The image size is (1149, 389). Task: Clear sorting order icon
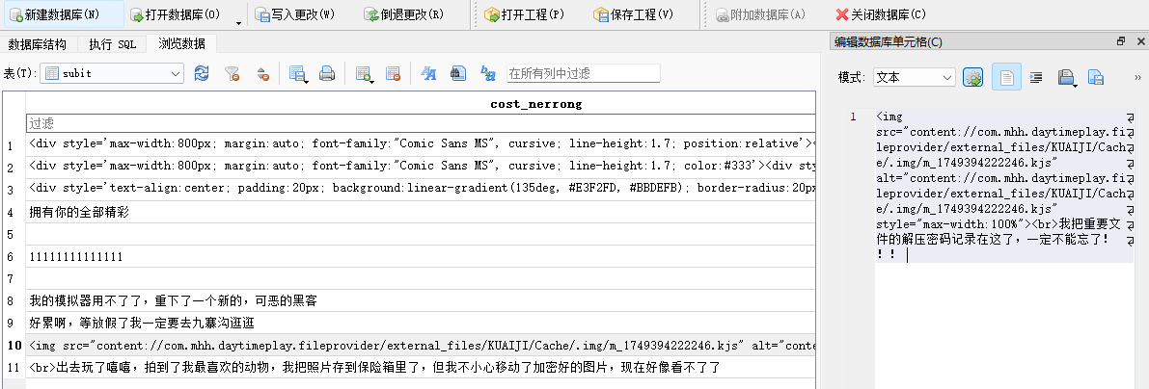261,73
